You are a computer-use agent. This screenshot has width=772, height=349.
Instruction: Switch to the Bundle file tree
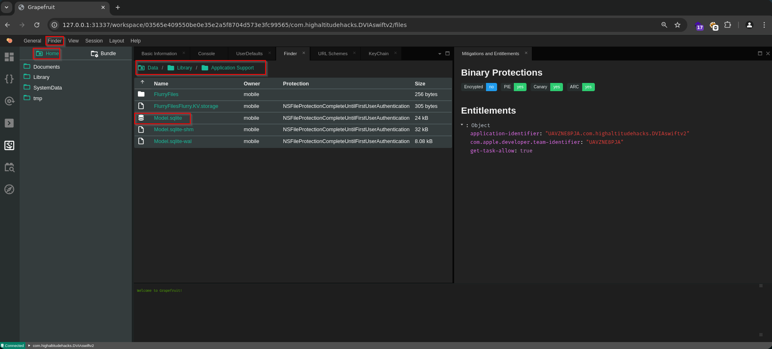[x=104, y=54]
